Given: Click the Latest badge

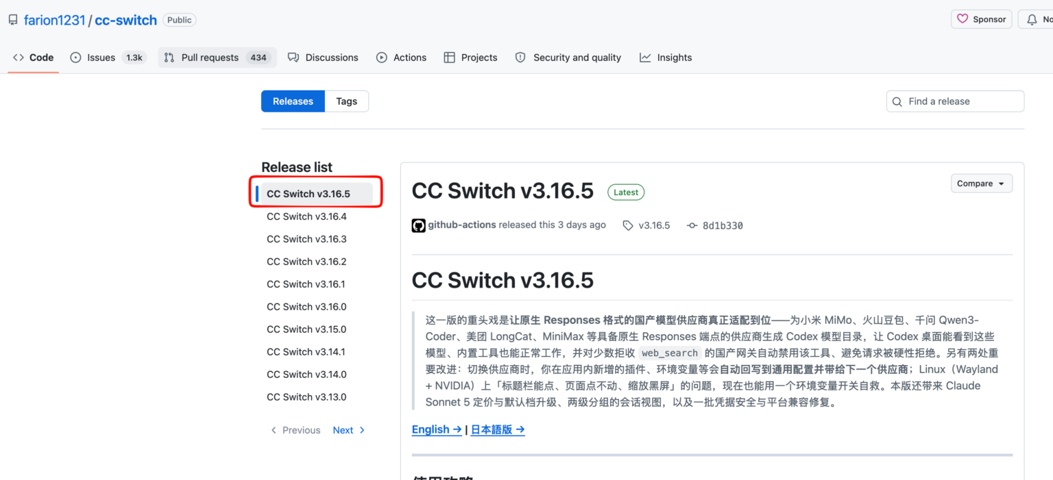Looking at the screenshot, I should [x=626, y=192].
